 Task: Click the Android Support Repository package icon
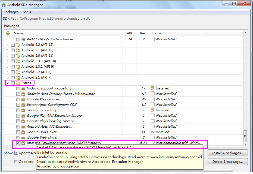[x=23, y=89]
